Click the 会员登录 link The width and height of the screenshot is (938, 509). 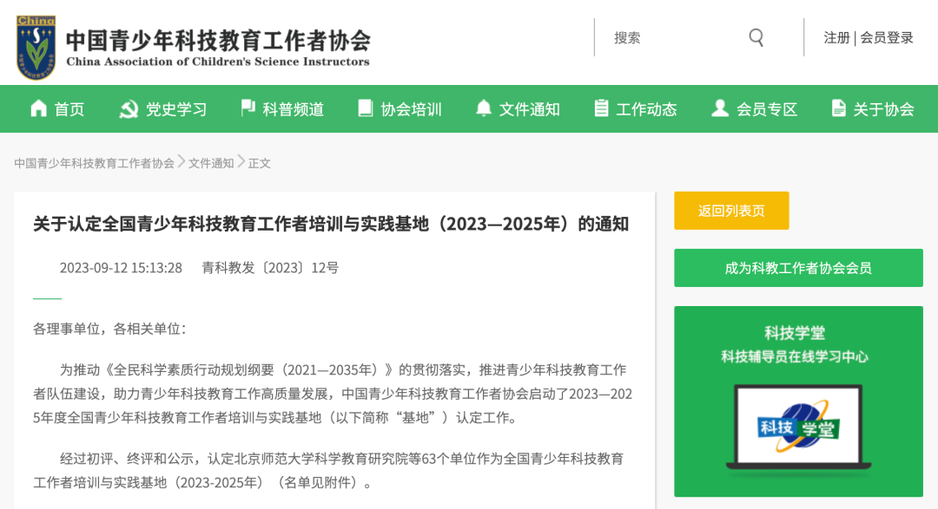point(887,37)
